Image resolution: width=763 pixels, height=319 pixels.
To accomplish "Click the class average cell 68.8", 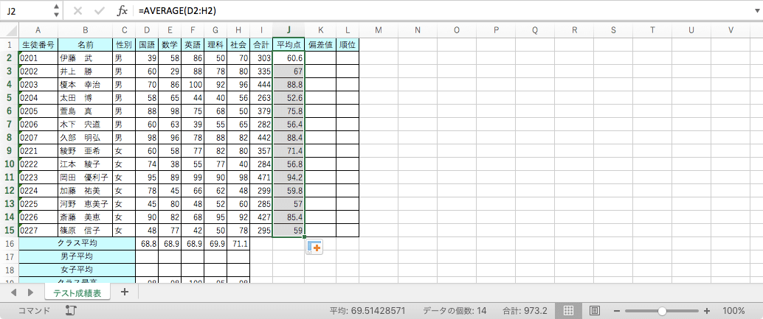I will coord(147,243).
